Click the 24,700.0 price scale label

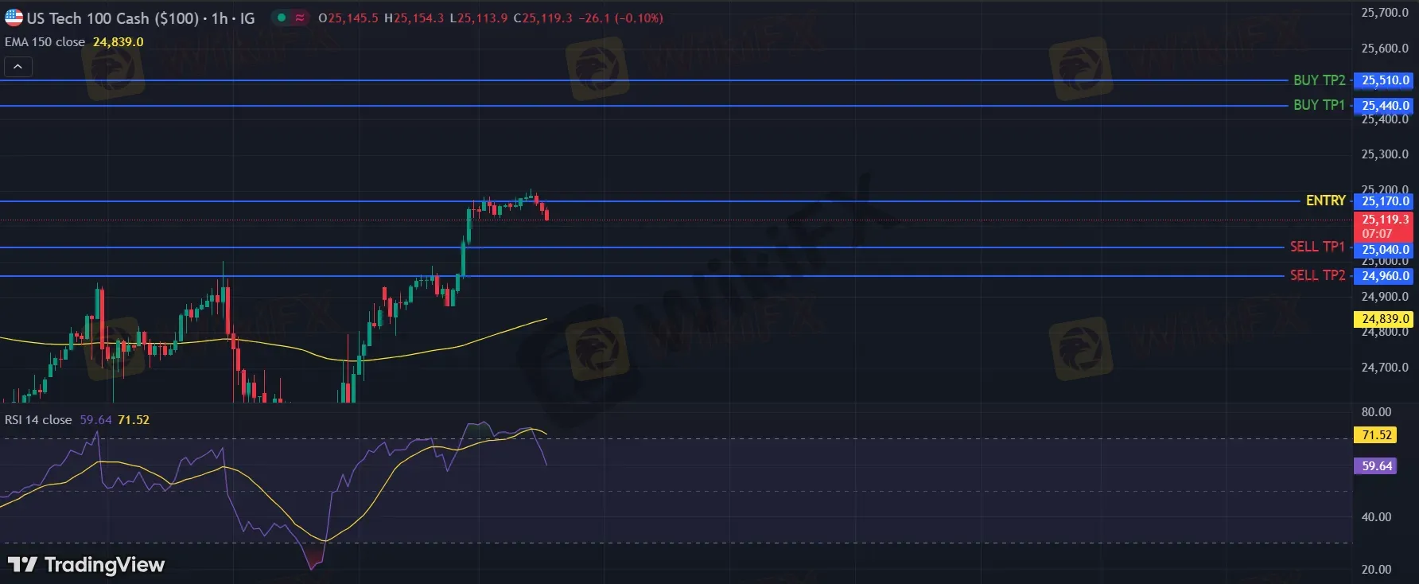tap(1385, 368)
